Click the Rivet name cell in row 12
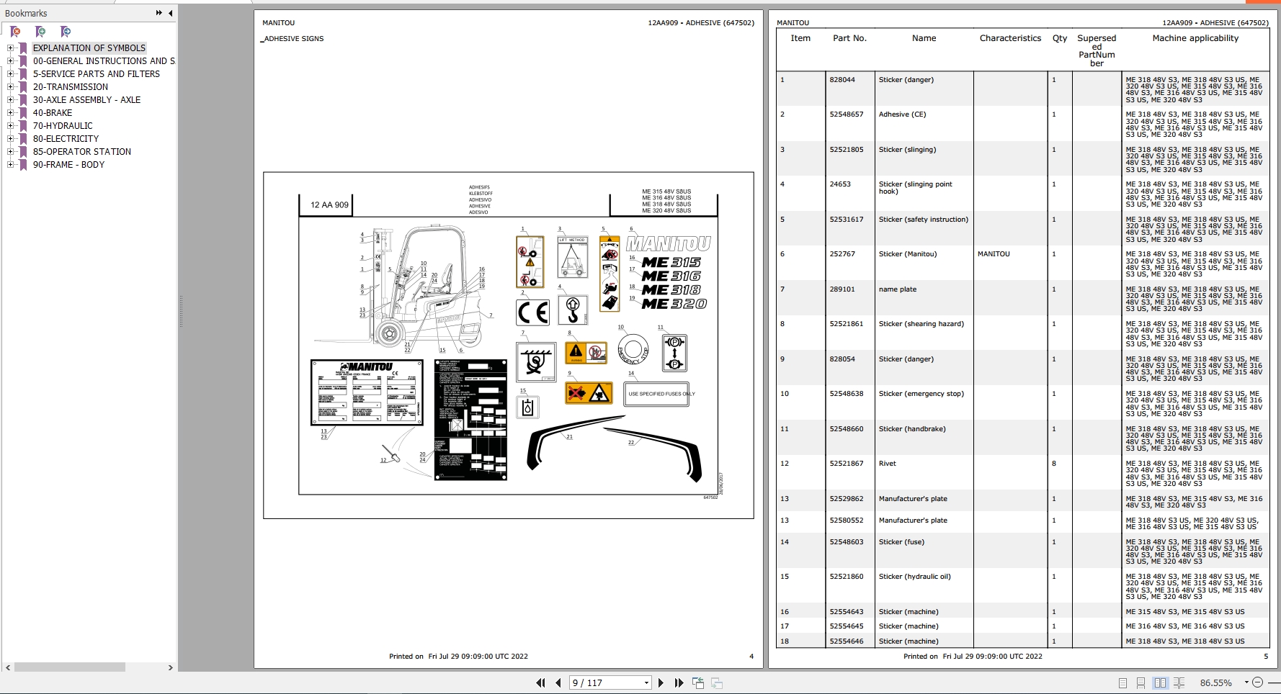1281x694 pixels. [x=888, y=464]
